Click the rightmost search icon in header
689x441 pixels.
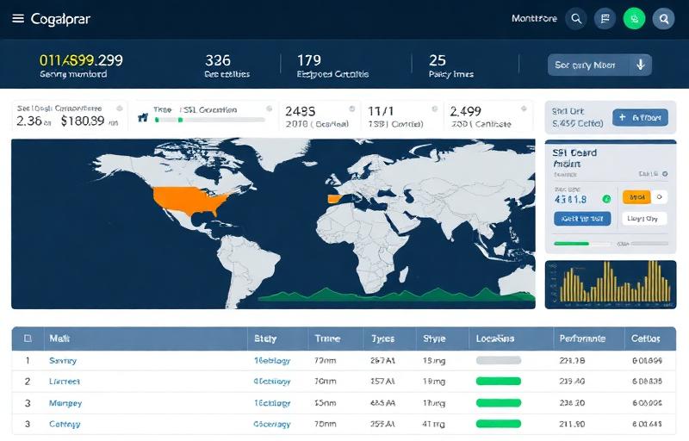point(663,18)
